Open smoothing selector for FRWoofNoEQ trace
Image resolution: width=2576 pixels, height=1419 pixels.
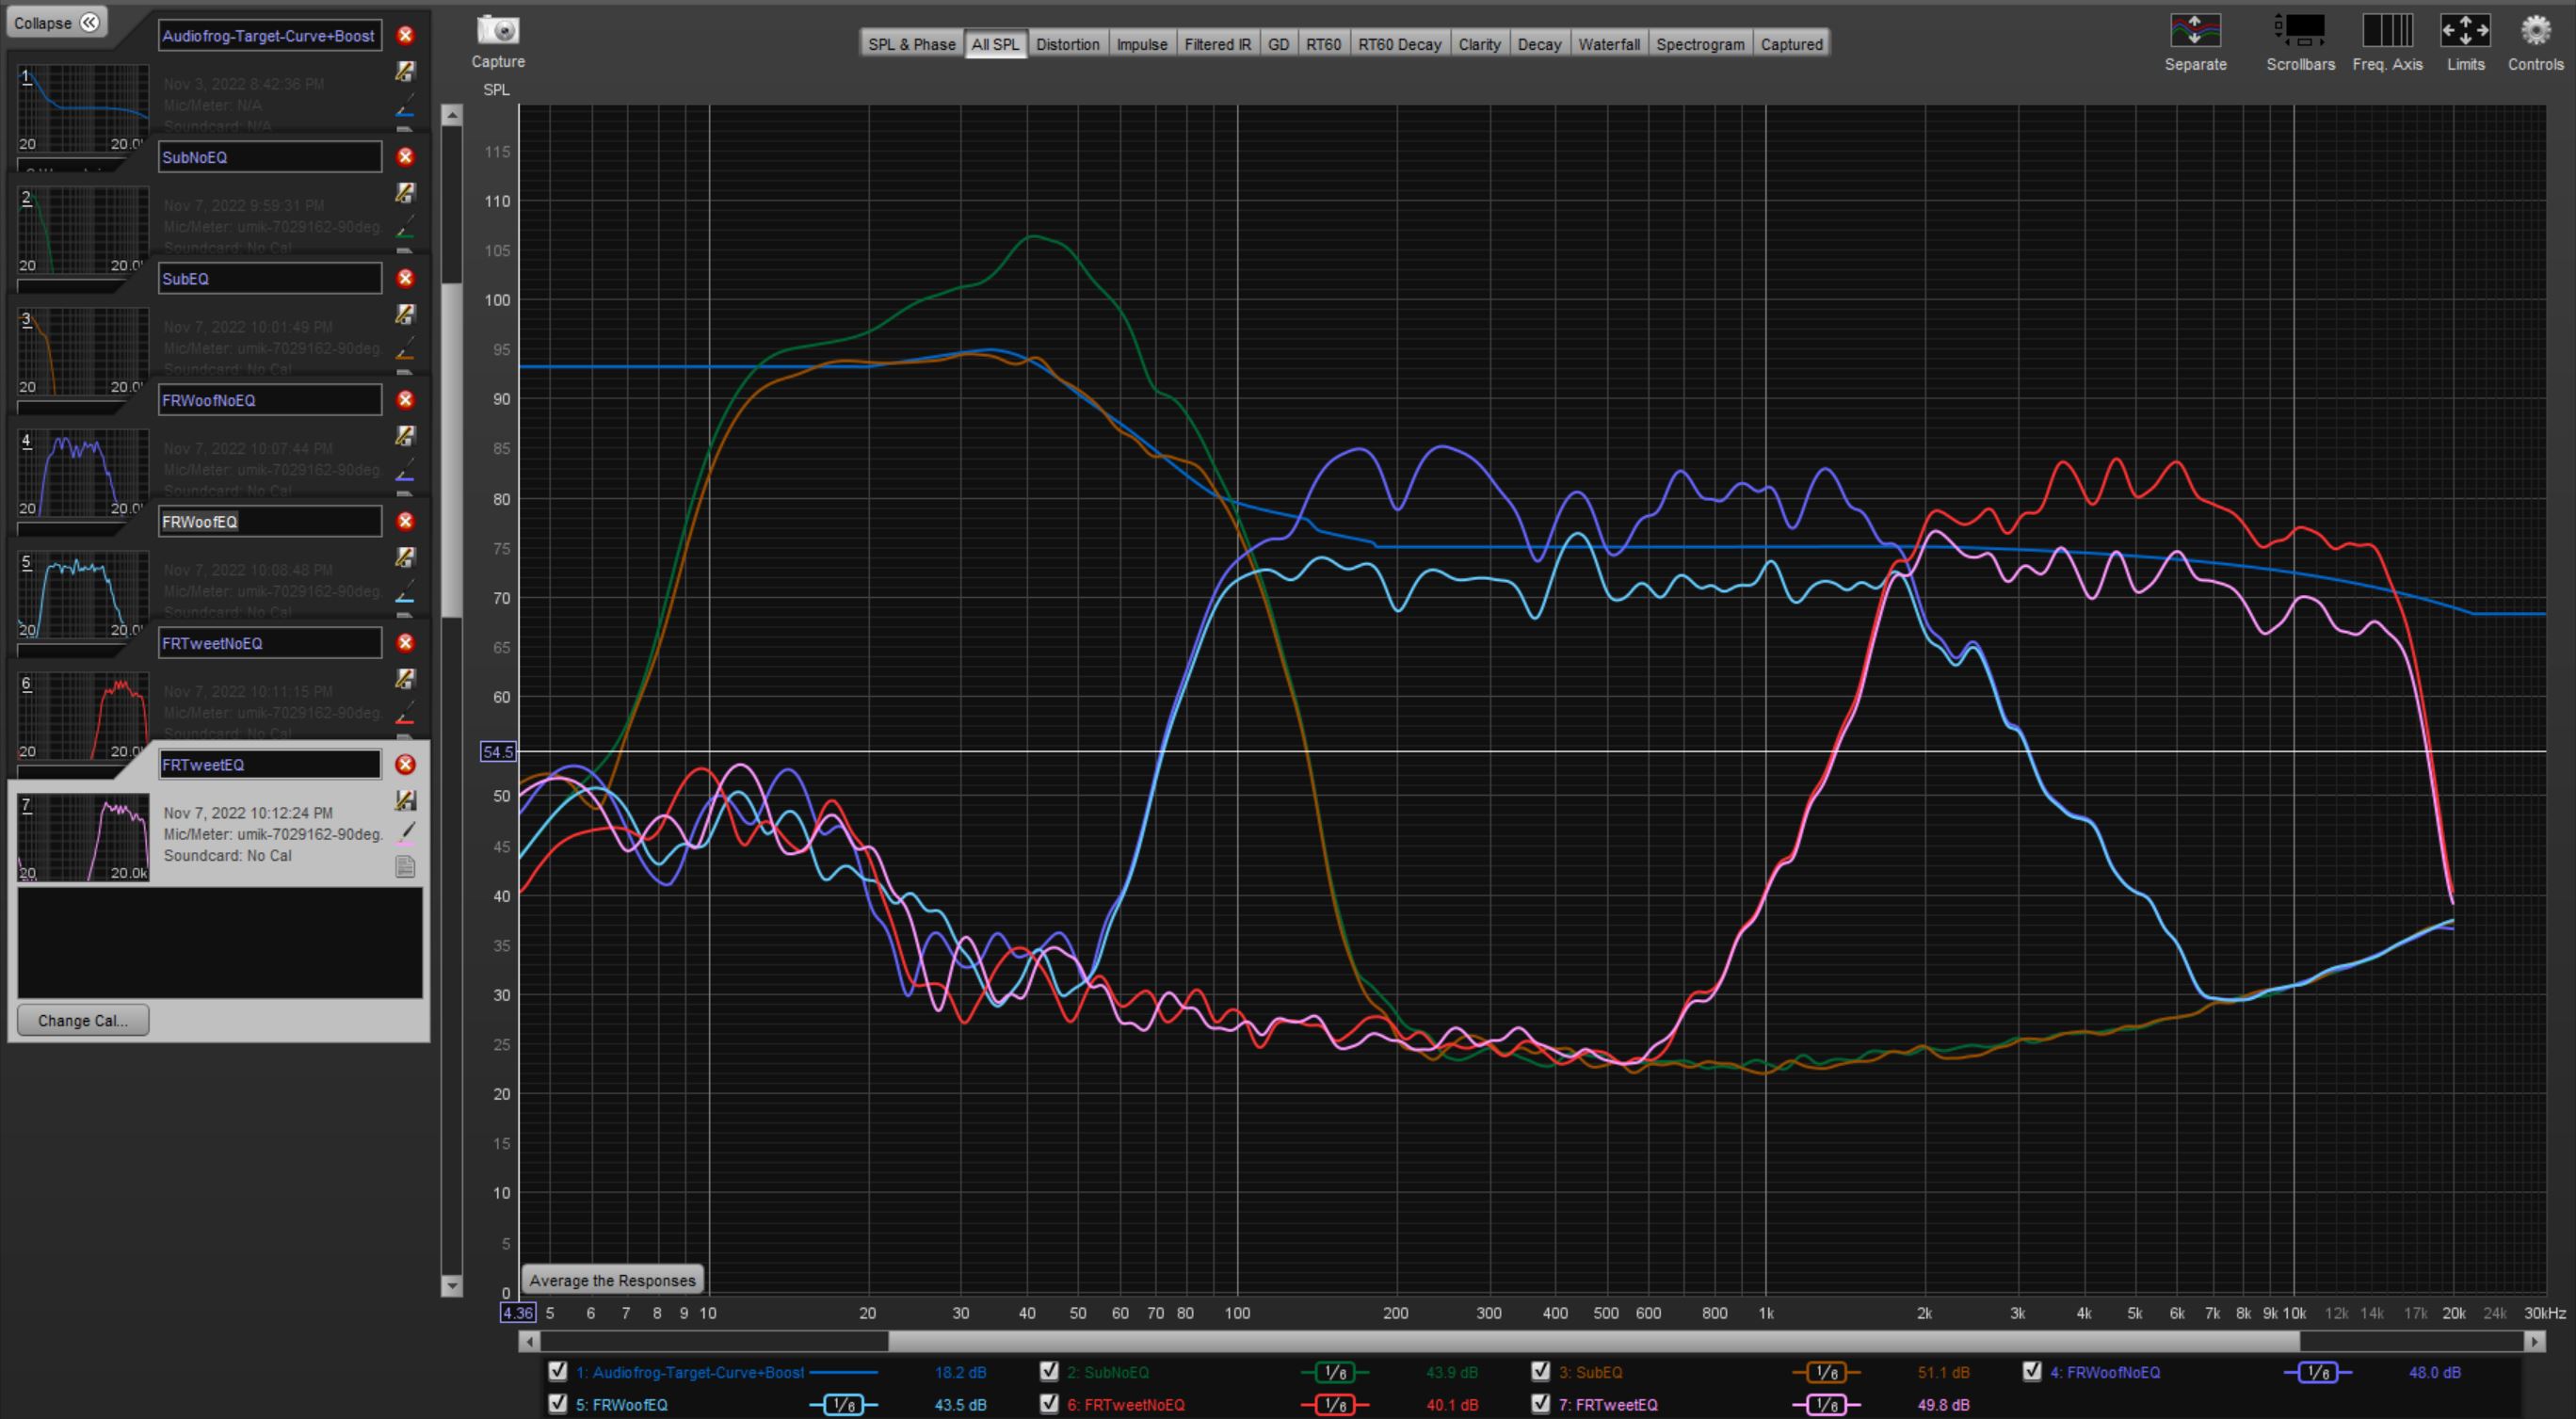[2318, 1372]
